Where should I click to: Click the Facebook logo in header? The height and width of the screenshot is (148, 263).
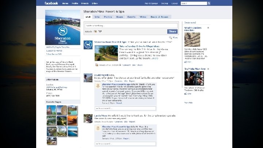tap(51, 3)
